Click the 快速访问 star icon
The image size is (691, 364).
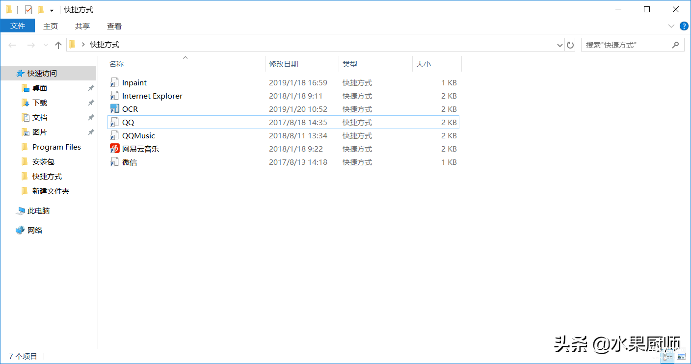pos(21,73)
